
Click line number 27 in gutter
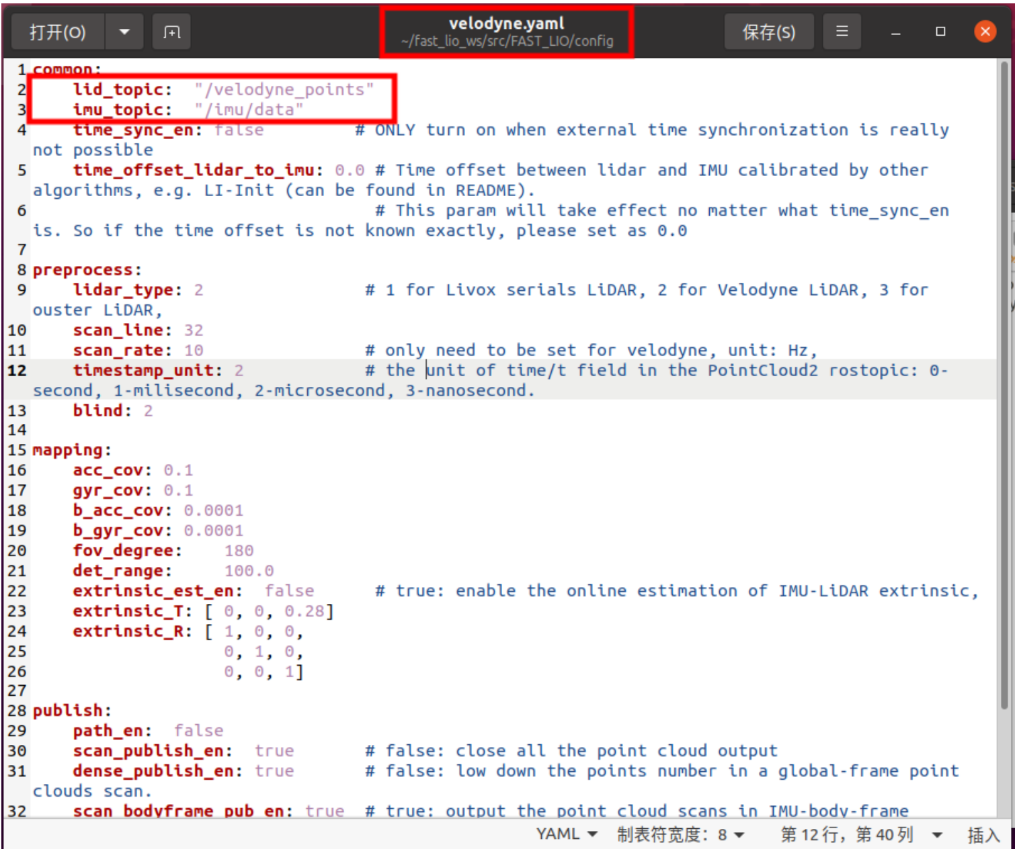17,690
